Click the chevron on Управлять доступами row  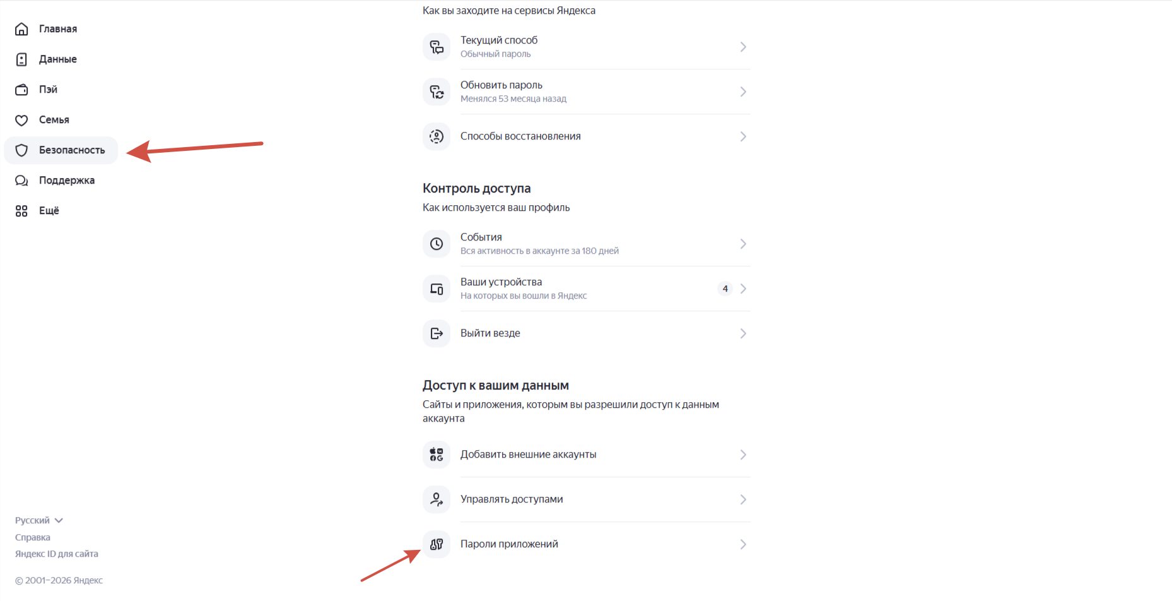(743, 499)
